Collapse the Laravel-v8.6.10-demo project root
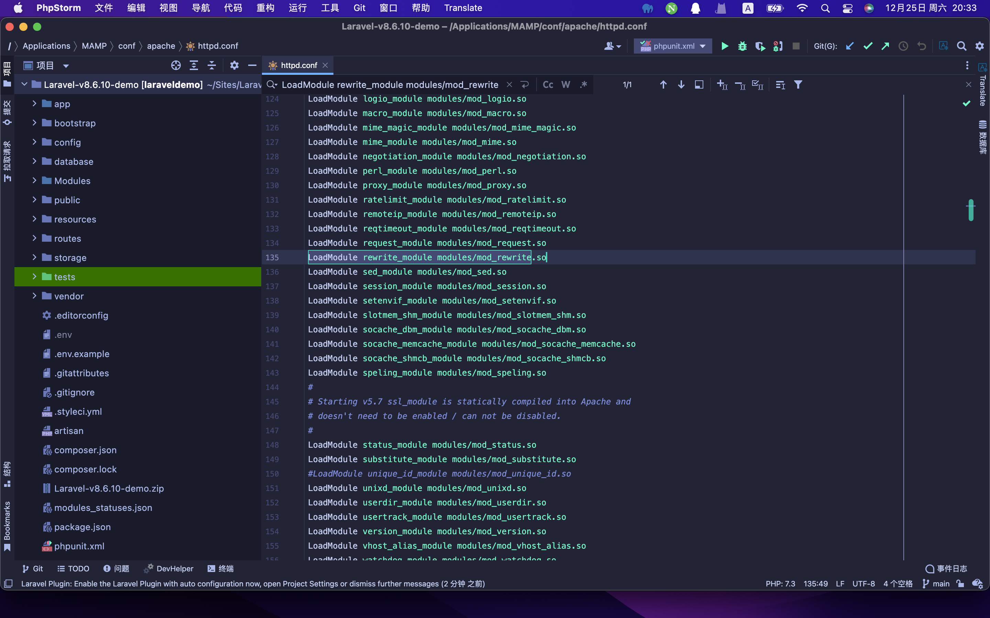Image resolution: width=990 pixels, height=618 pixels. point(24,84)
